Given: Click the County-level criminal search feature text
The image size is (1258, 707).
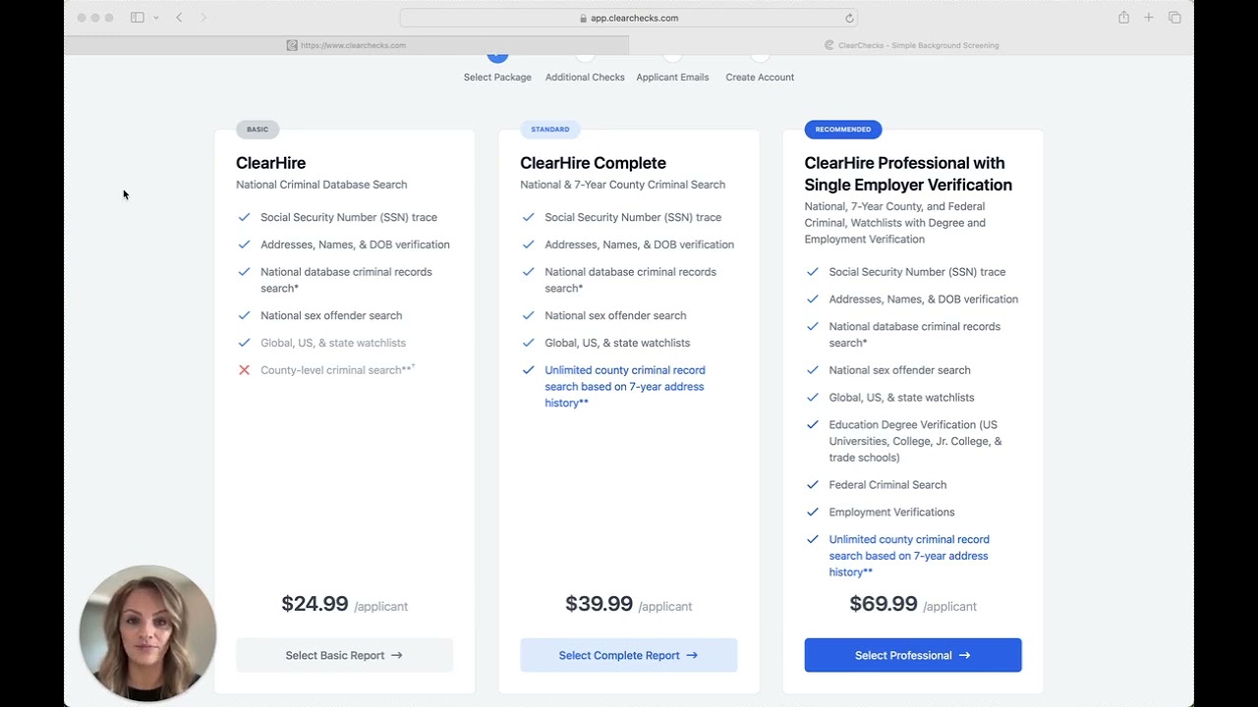Looking at the screenshot, I should pyautogui.click(x=337, y=370).
